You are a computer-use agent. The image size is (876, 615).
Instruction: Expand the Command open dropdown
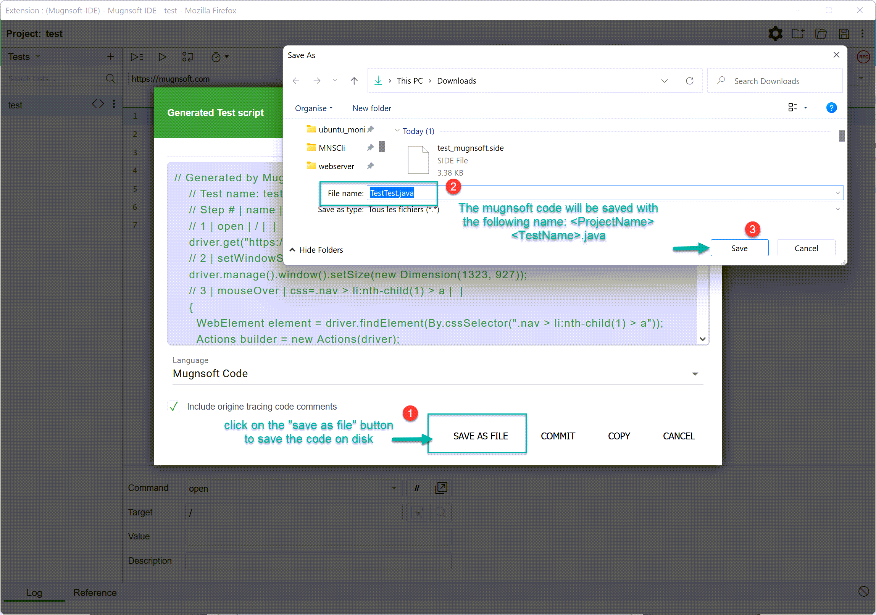pos(394,488)
